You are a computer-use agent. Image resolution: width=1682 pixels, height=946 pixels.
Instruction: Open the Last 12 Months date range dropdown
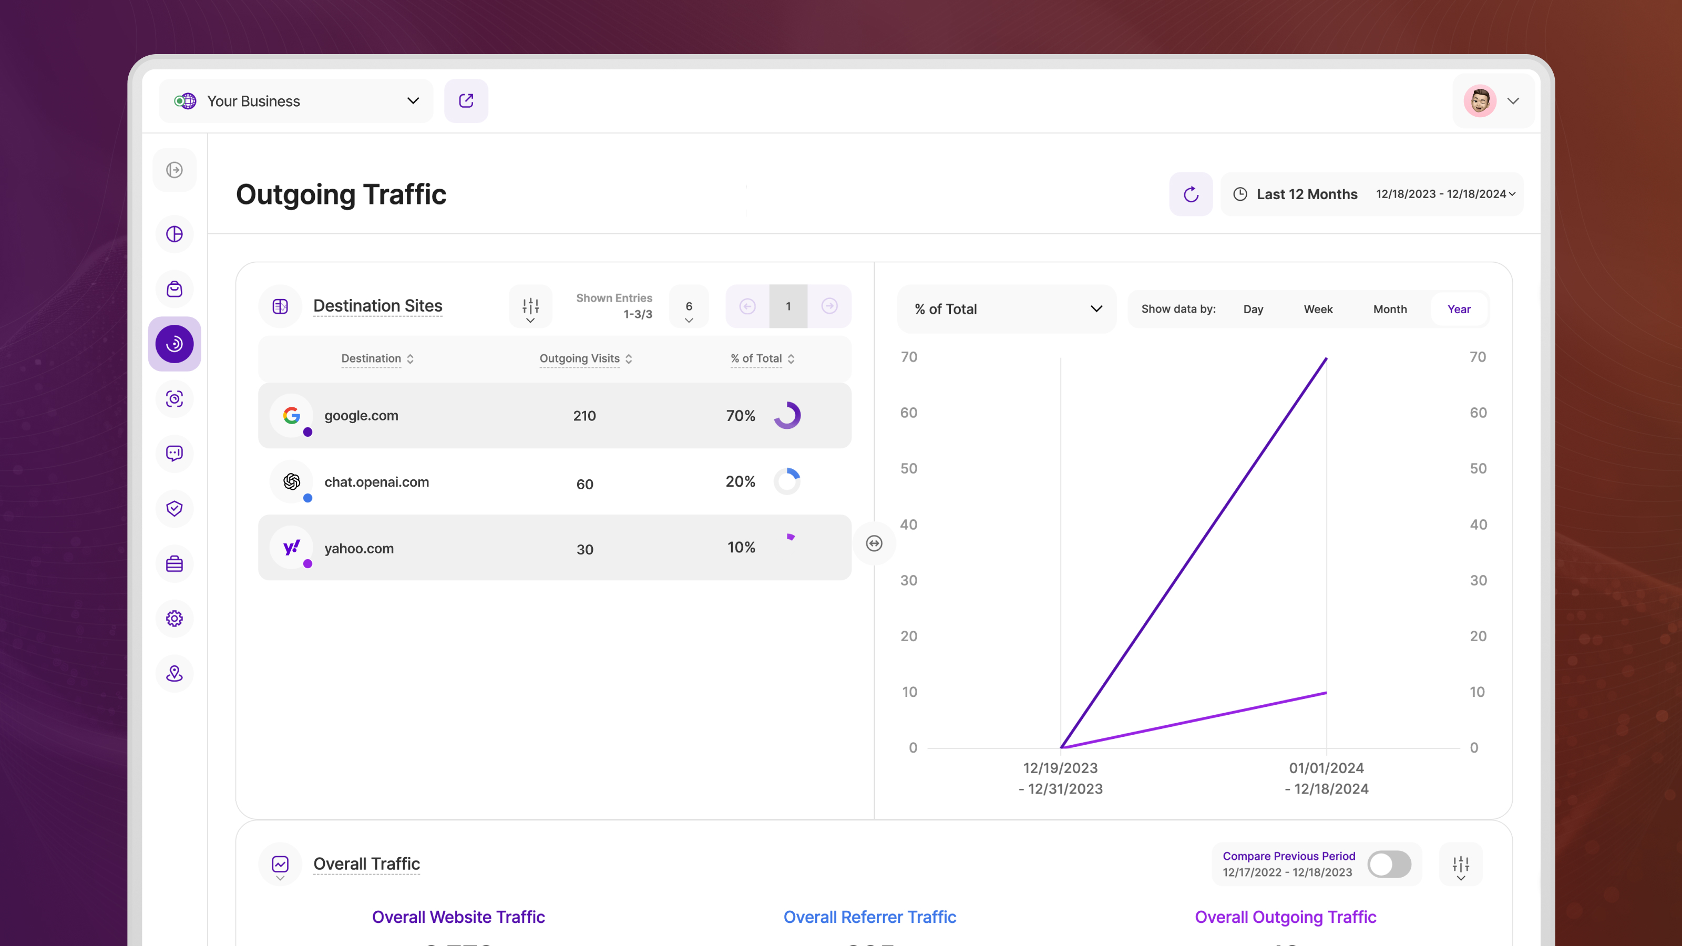click(1372, 194)
